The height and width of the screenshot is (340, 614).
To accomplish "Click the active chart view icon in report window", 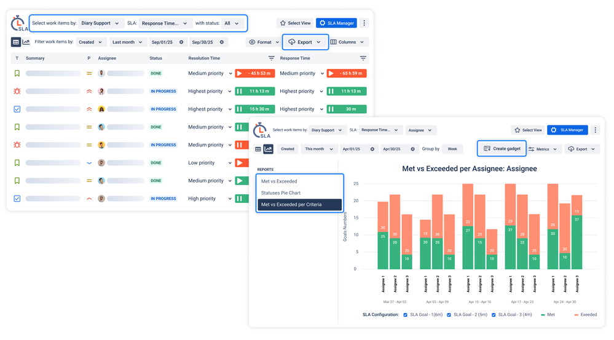I will [268, 149].
